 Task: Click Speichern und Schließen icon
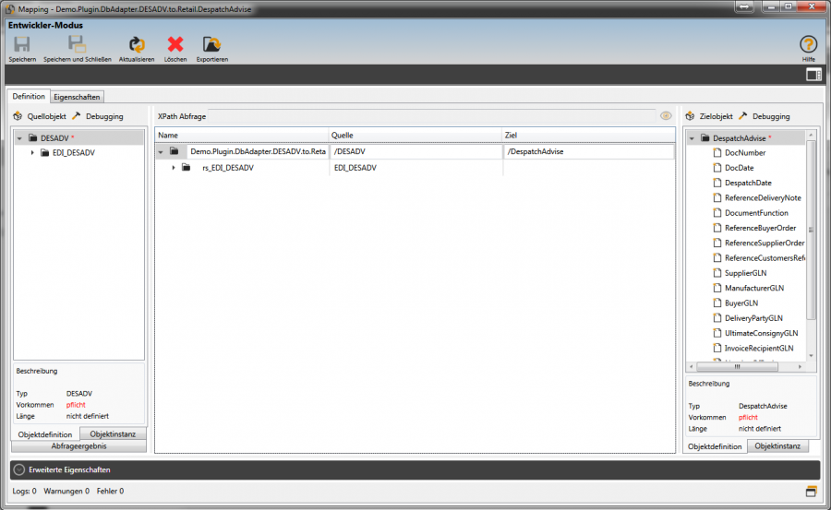point(78,45)
